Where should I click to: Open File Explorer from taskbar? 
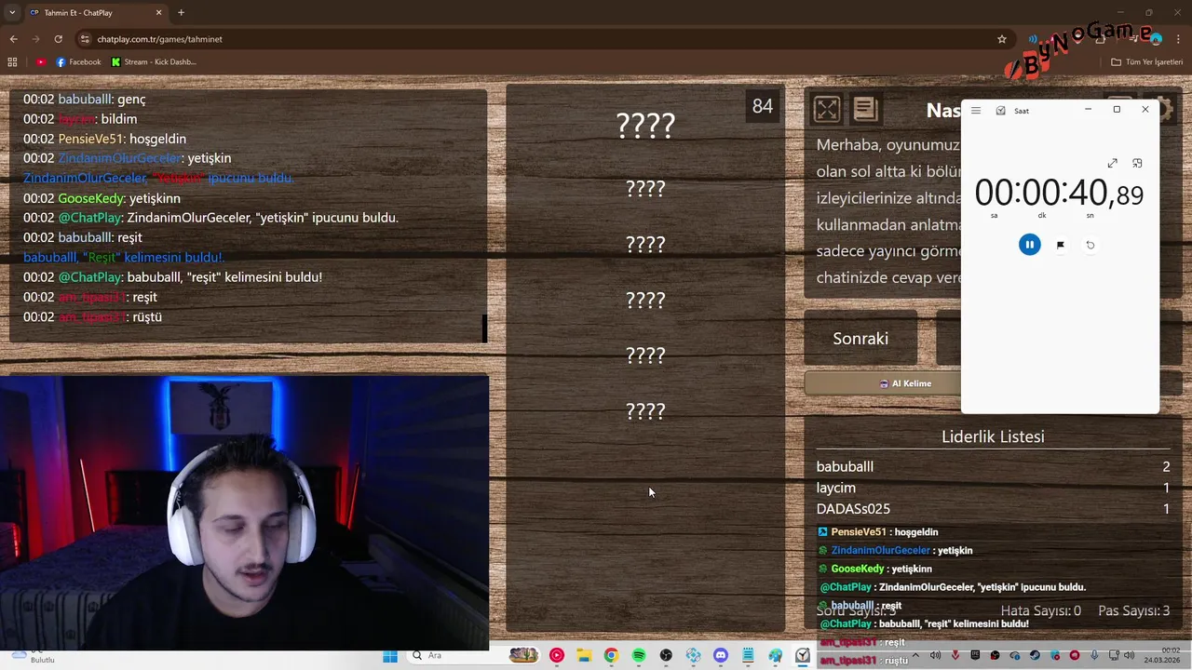click(584, 655)
